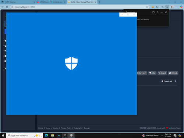Image resolution: width=184 pixels, height=138 pixels.
Task: Open the Copilot icon in system tray
Action: pos(180,135)
